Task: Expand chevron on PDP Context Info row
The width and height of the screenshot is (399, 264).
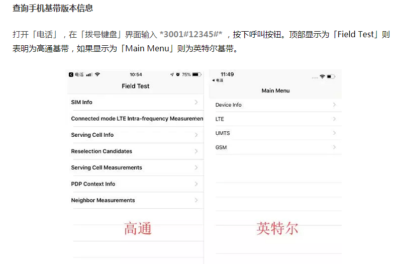Action: (x=196, y=184)
